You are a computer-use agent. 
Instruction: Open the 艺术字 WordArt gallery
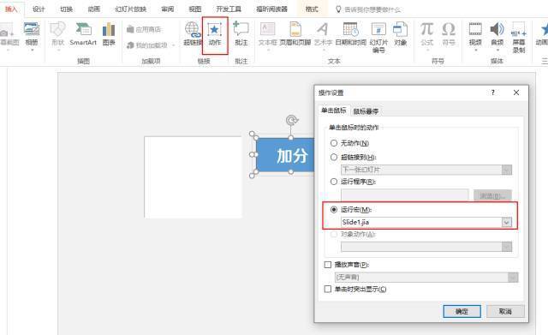pos(323,33)
